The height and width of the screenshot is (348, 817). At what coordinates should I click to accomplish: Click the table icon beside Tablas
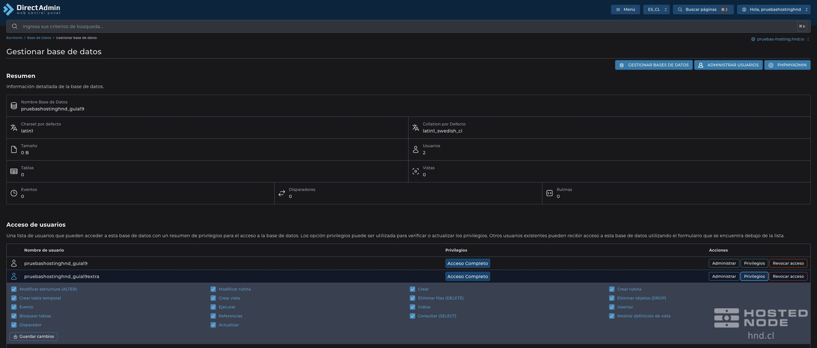tap(14, 171)
